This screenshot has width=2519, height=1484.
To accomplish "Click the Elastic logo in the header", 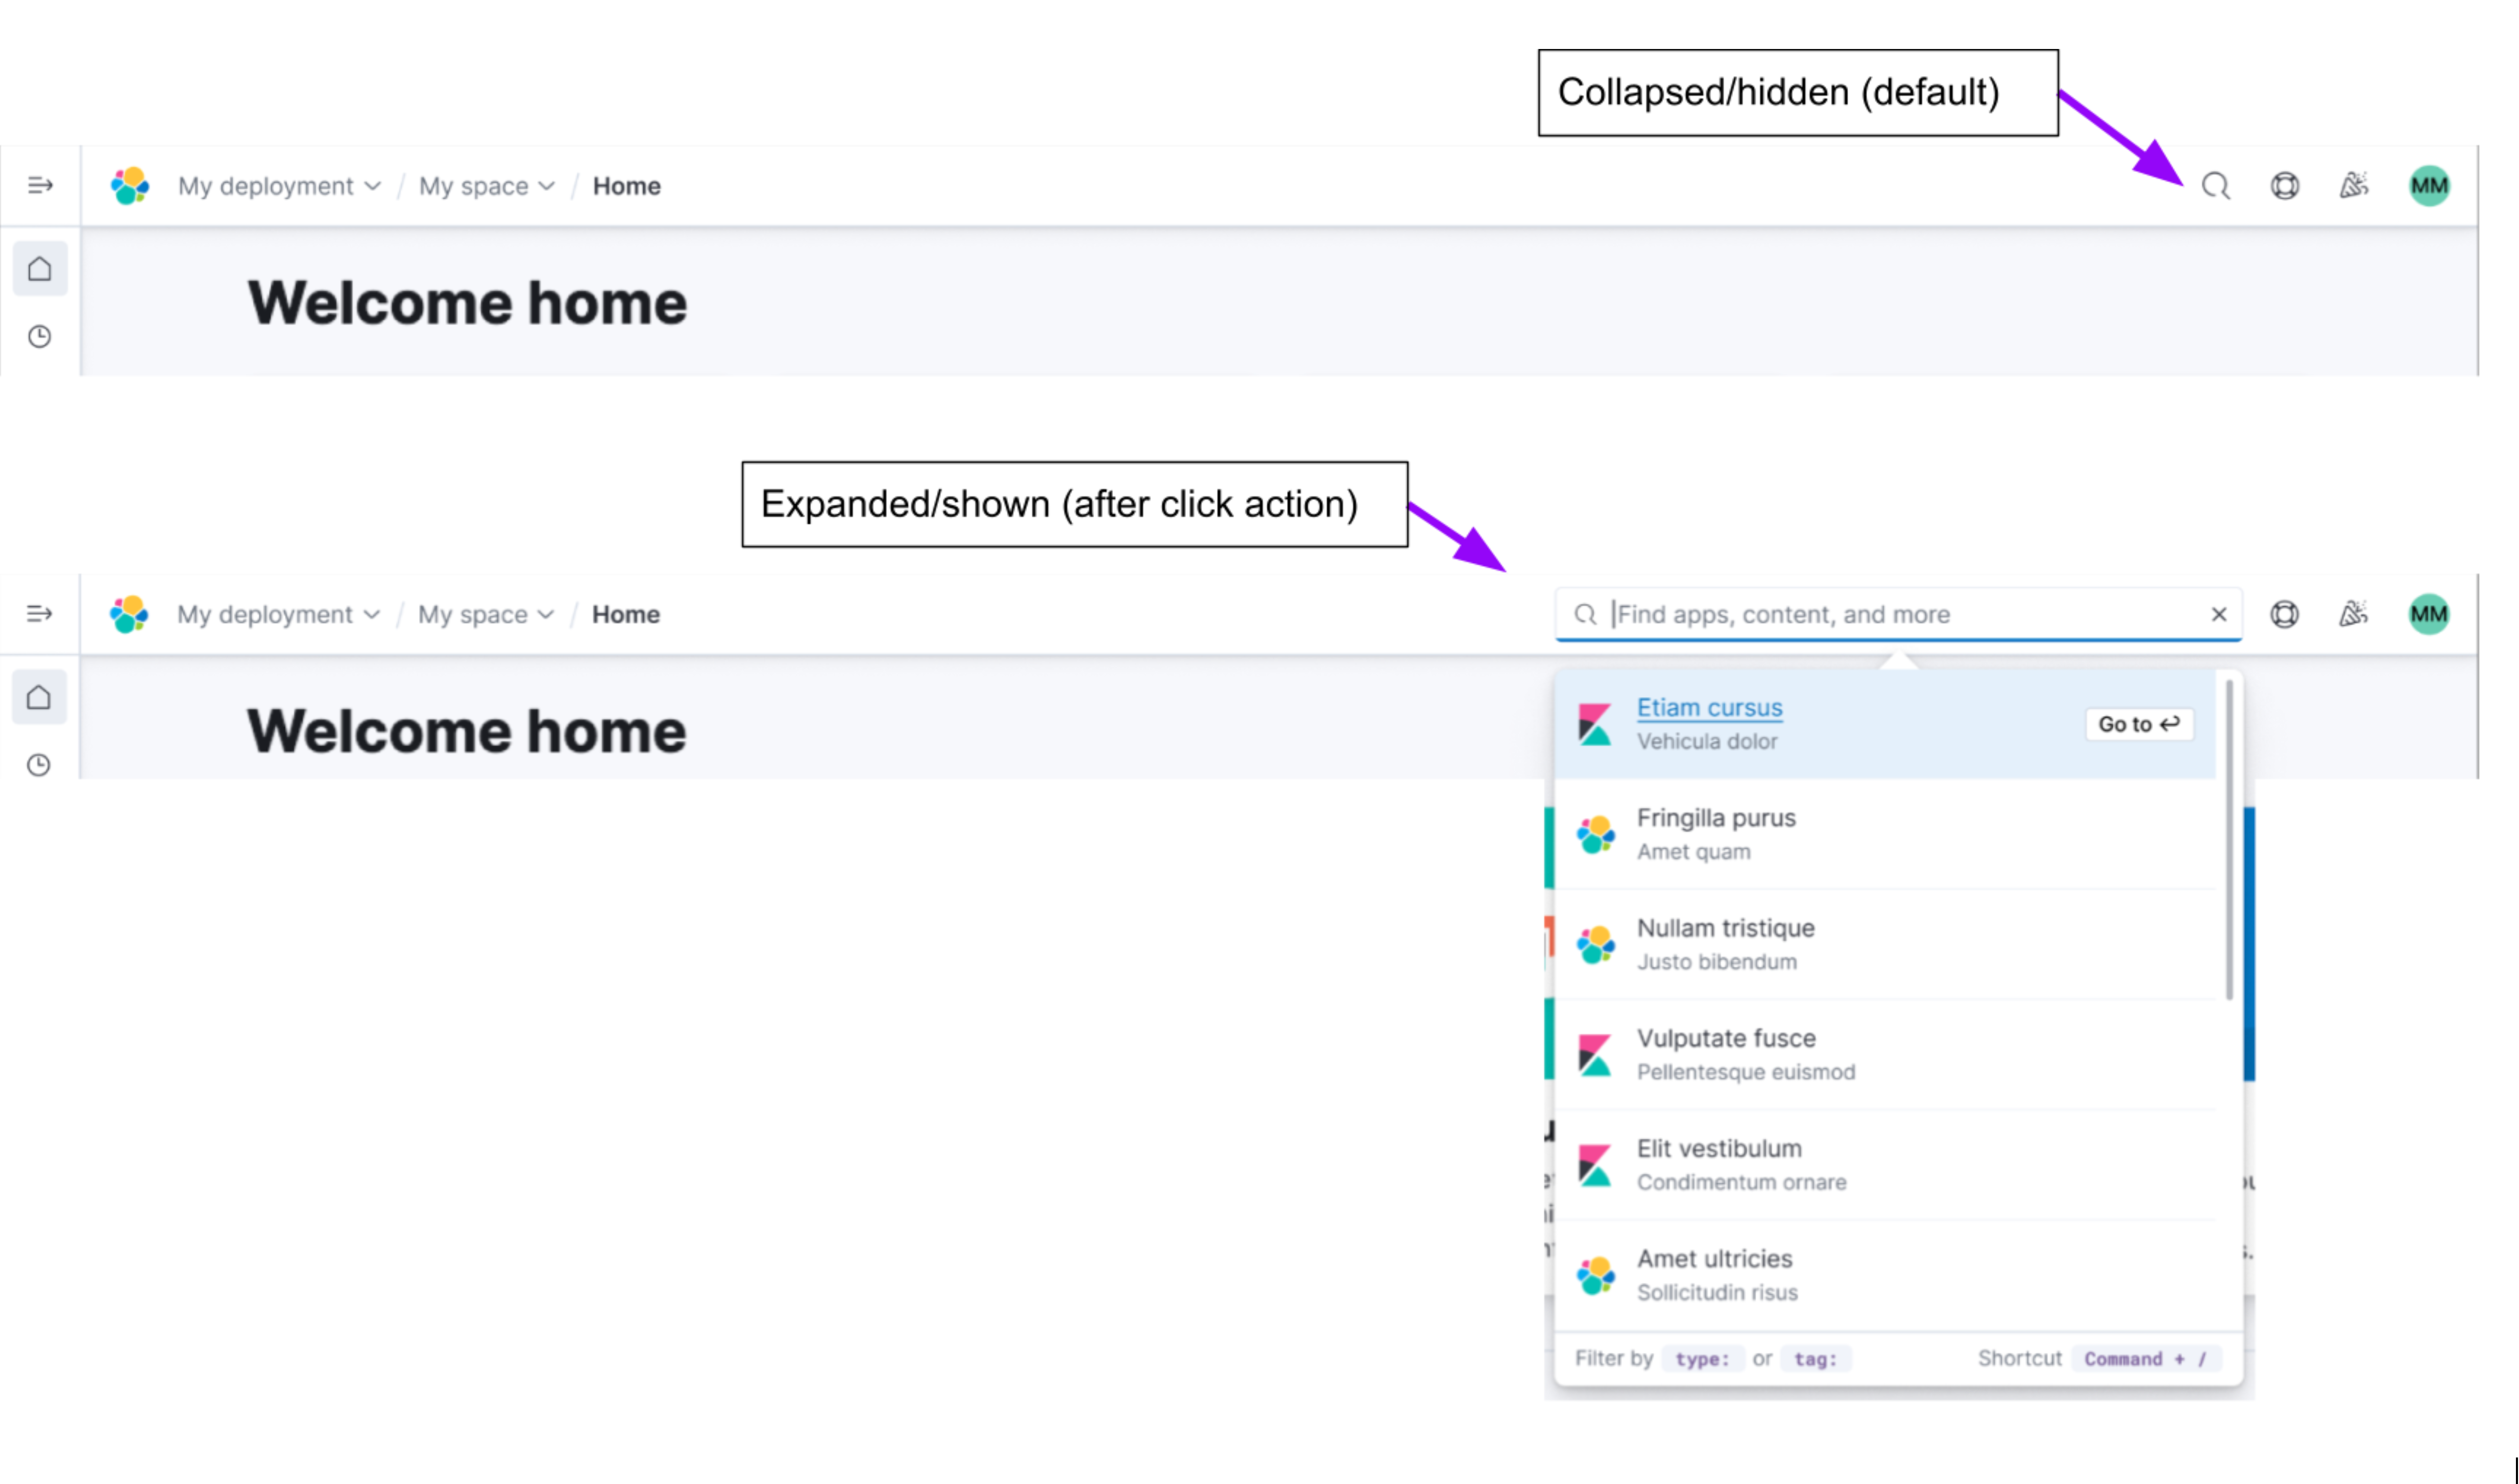I will point(129,185).
